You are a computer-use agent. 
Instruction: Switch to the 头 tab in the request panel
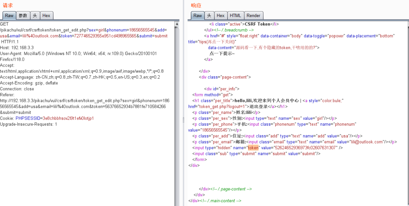click(x=35, y=16)
